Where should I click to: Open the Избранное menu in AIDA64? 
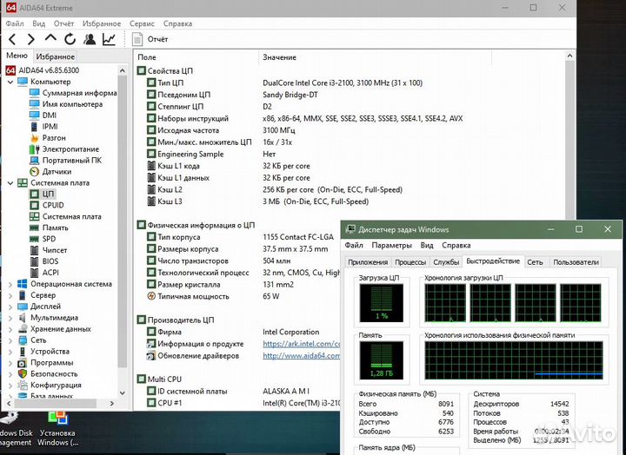tap(102, 23)
